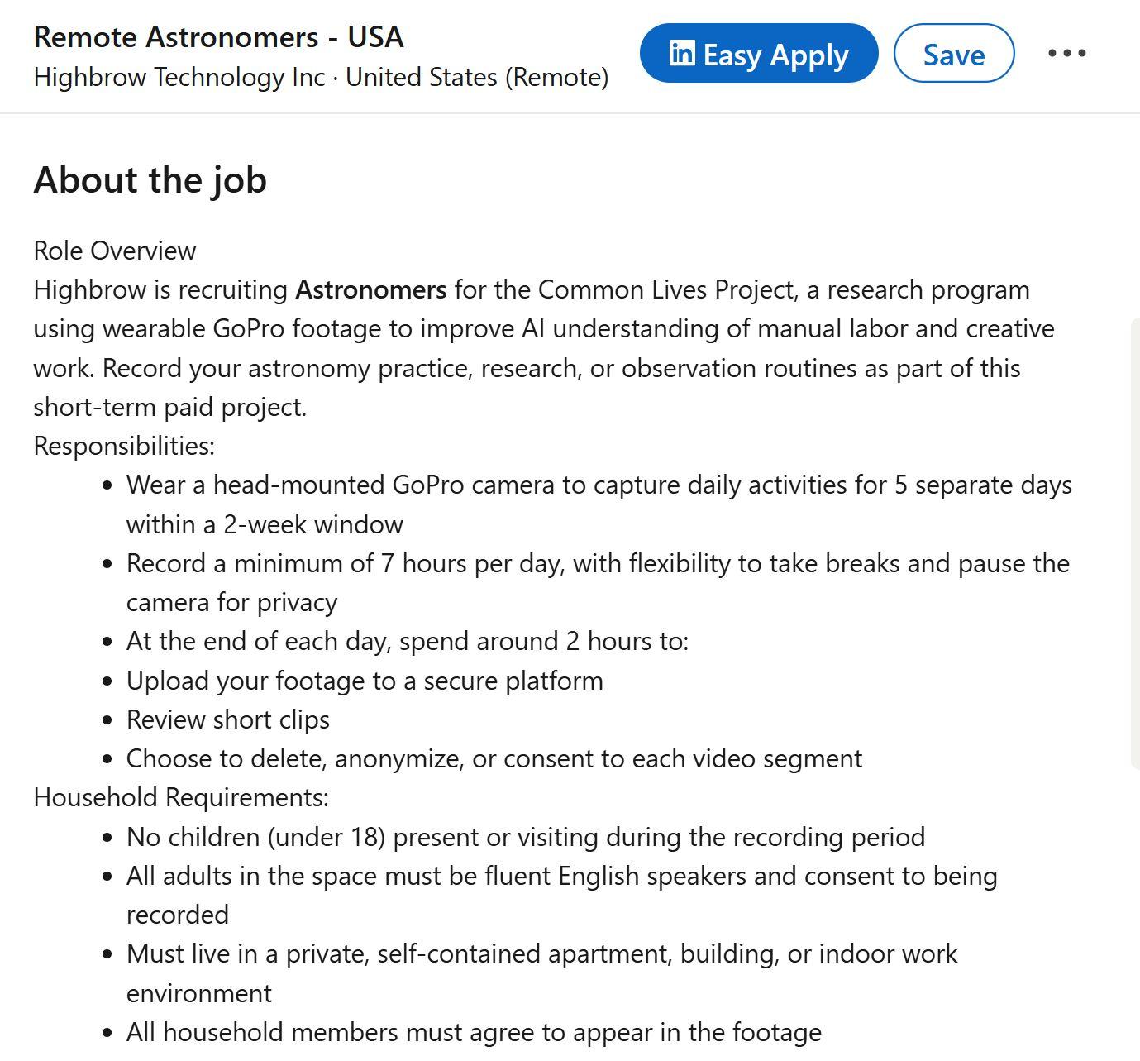Image resolution: width=1140 pixels, height=1061 pixels.
Task: Click the About the job heading
Action: click(x=150, y=180)
